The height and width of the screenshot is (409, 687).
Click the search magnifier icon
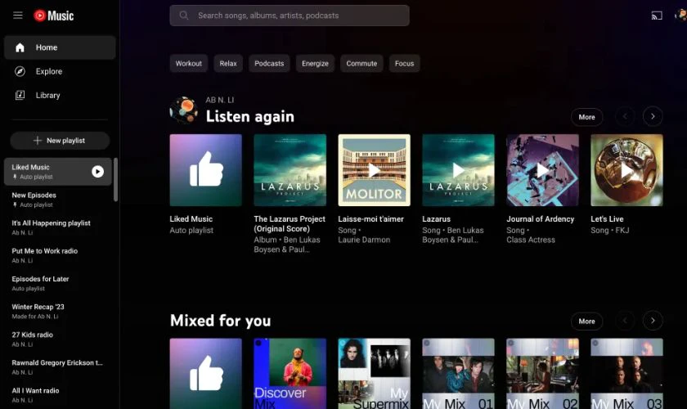184,16
